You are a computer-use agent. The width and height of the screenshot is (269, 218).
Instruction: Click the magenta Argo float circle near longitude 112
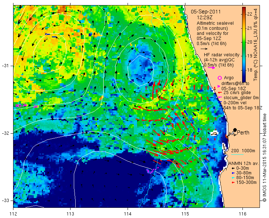click(x=20, y=106)
